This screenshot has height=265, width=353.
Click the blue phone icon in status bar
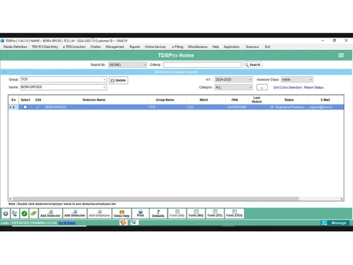134,222
